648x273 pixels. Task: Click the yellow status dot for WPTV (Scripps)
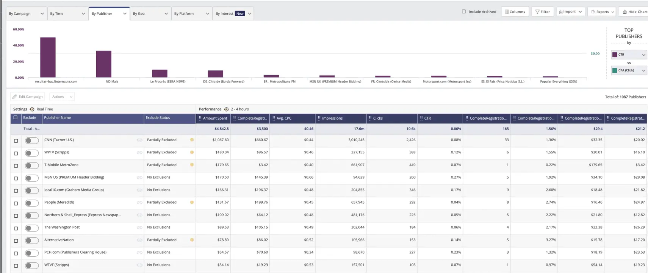click(x=192, y=152)
